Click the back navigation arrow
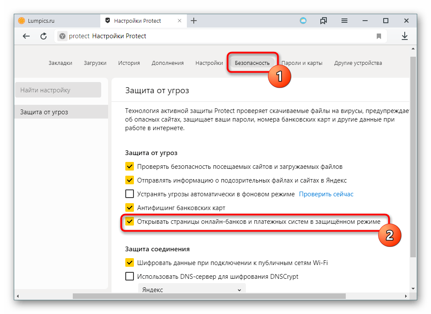 tap(26, 37)
